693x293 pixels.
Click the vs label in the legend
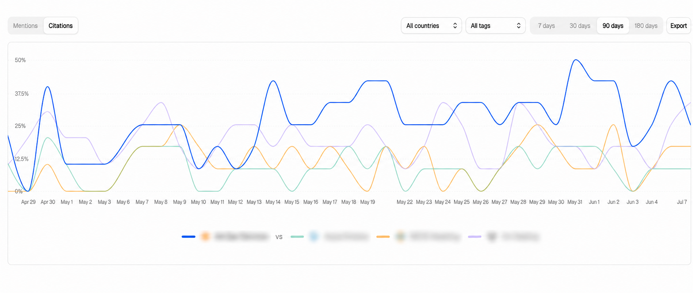coord(279,237)
